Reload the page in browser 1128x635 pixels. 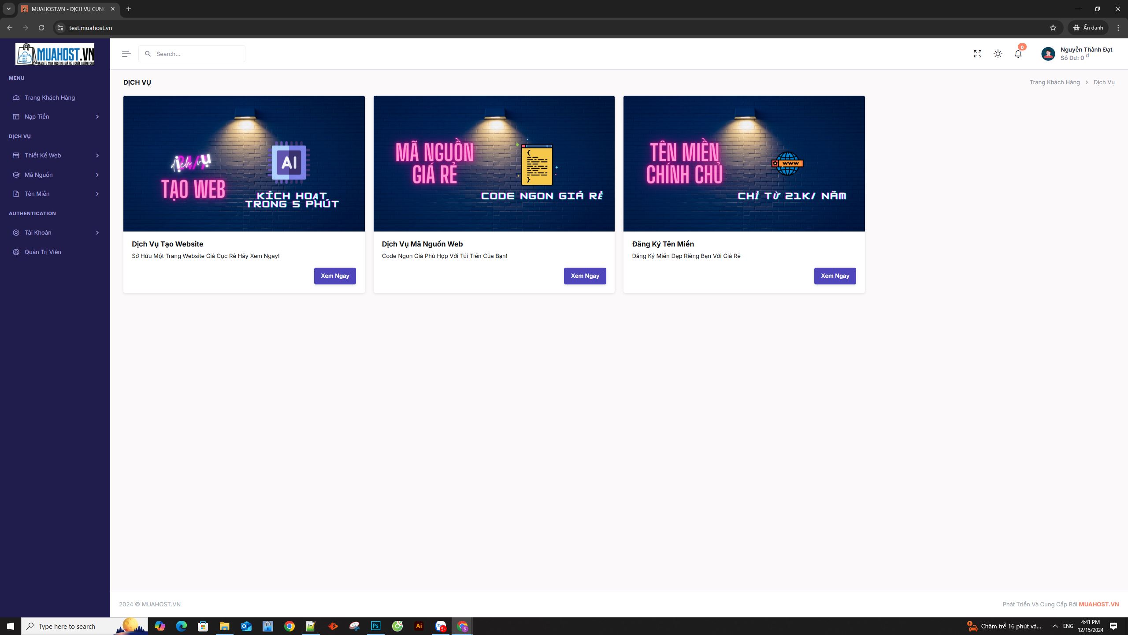41,28
